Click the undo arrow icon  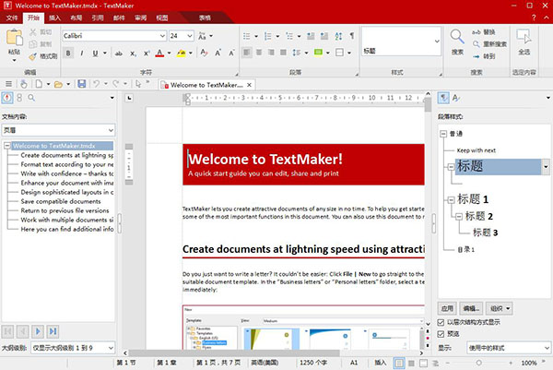[x=96, y=84]
